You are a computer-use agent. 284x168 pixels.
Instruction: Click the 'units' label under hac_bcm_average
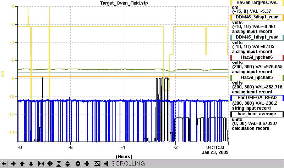click(237, 120)
